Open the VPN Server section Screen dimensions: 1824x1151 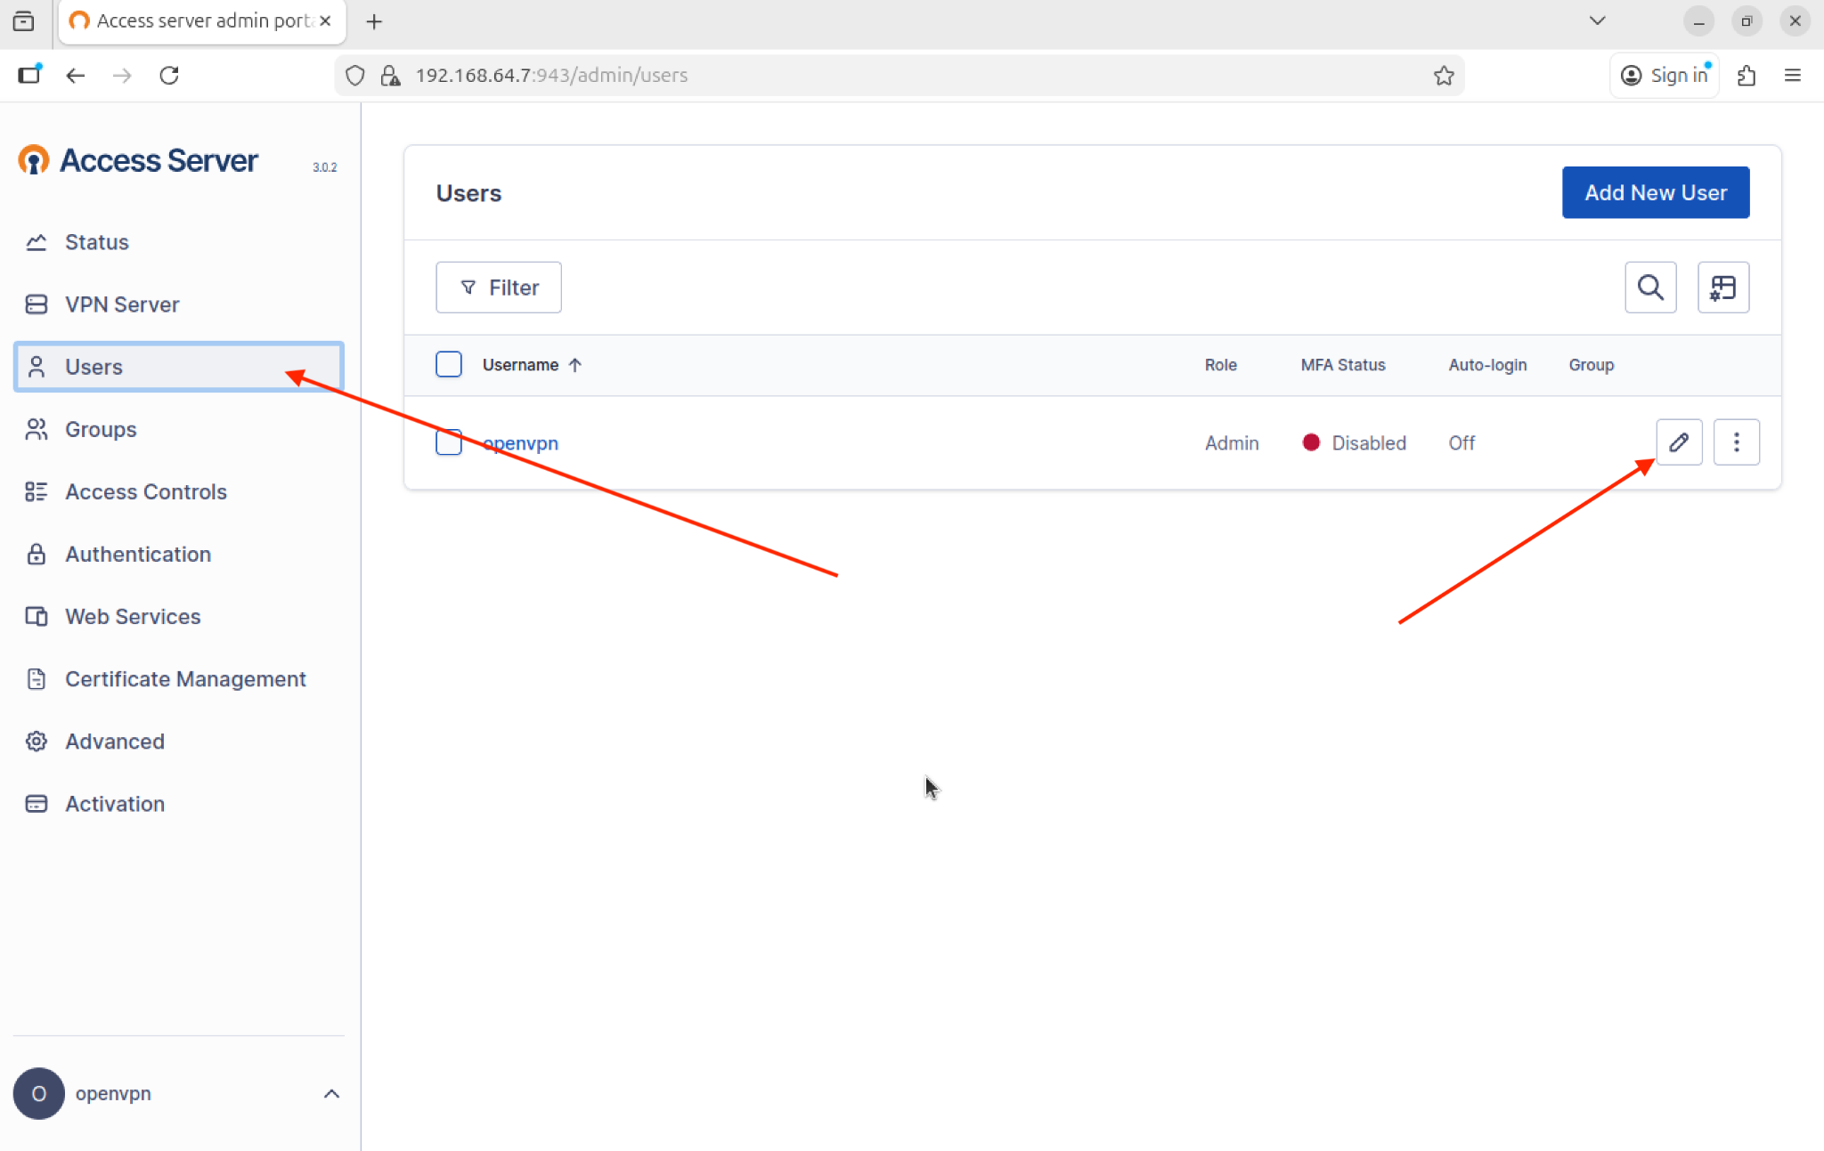click(178, 304)
